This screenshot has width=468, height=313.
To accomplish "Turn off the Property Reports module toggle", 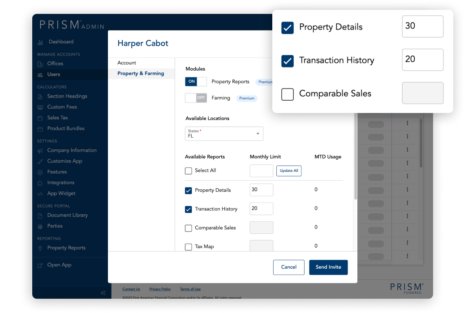I will 196,81.
